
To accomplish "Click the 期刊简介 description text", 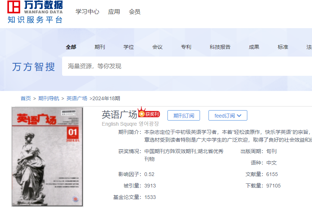I will coord(228,136).
